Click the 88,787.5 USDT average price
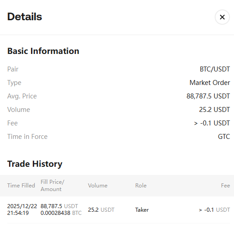Viewport: 234px width, 227px height. pos(208,96)
